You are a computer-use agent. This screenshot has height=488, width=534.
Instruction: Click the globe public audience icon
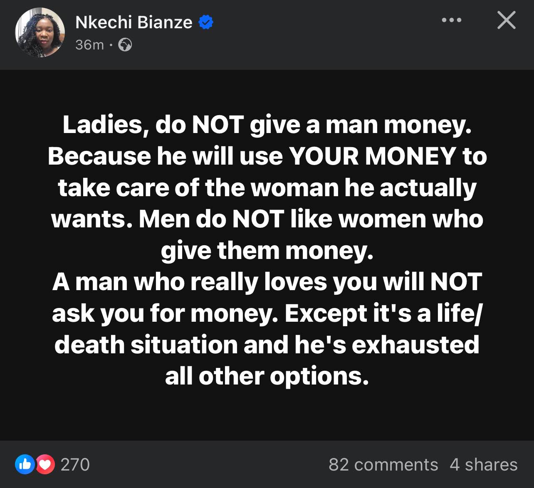(125, 44)
